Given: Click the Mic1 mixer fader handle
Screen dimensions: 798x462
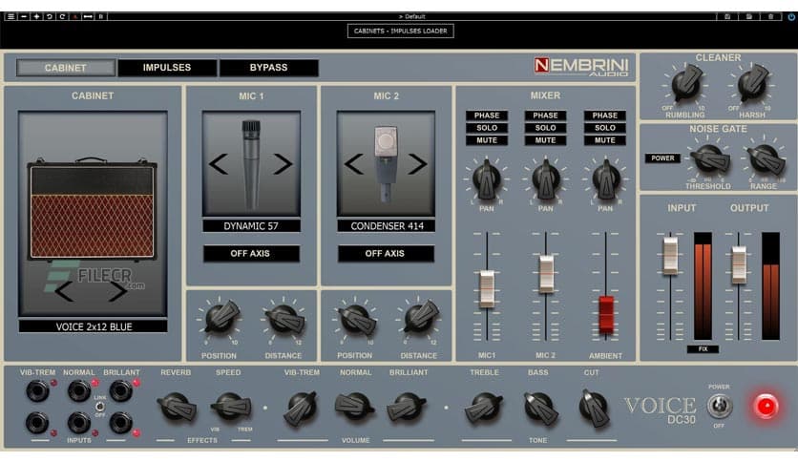Looking at the screenshot, I should pyautogui.click(x=487, y=289).
